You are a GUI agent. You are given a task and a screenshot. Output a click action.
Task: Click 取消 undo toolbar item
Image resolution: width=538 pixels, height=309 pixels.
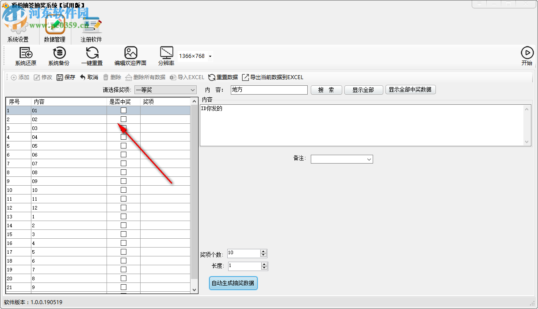pos(89,77)
